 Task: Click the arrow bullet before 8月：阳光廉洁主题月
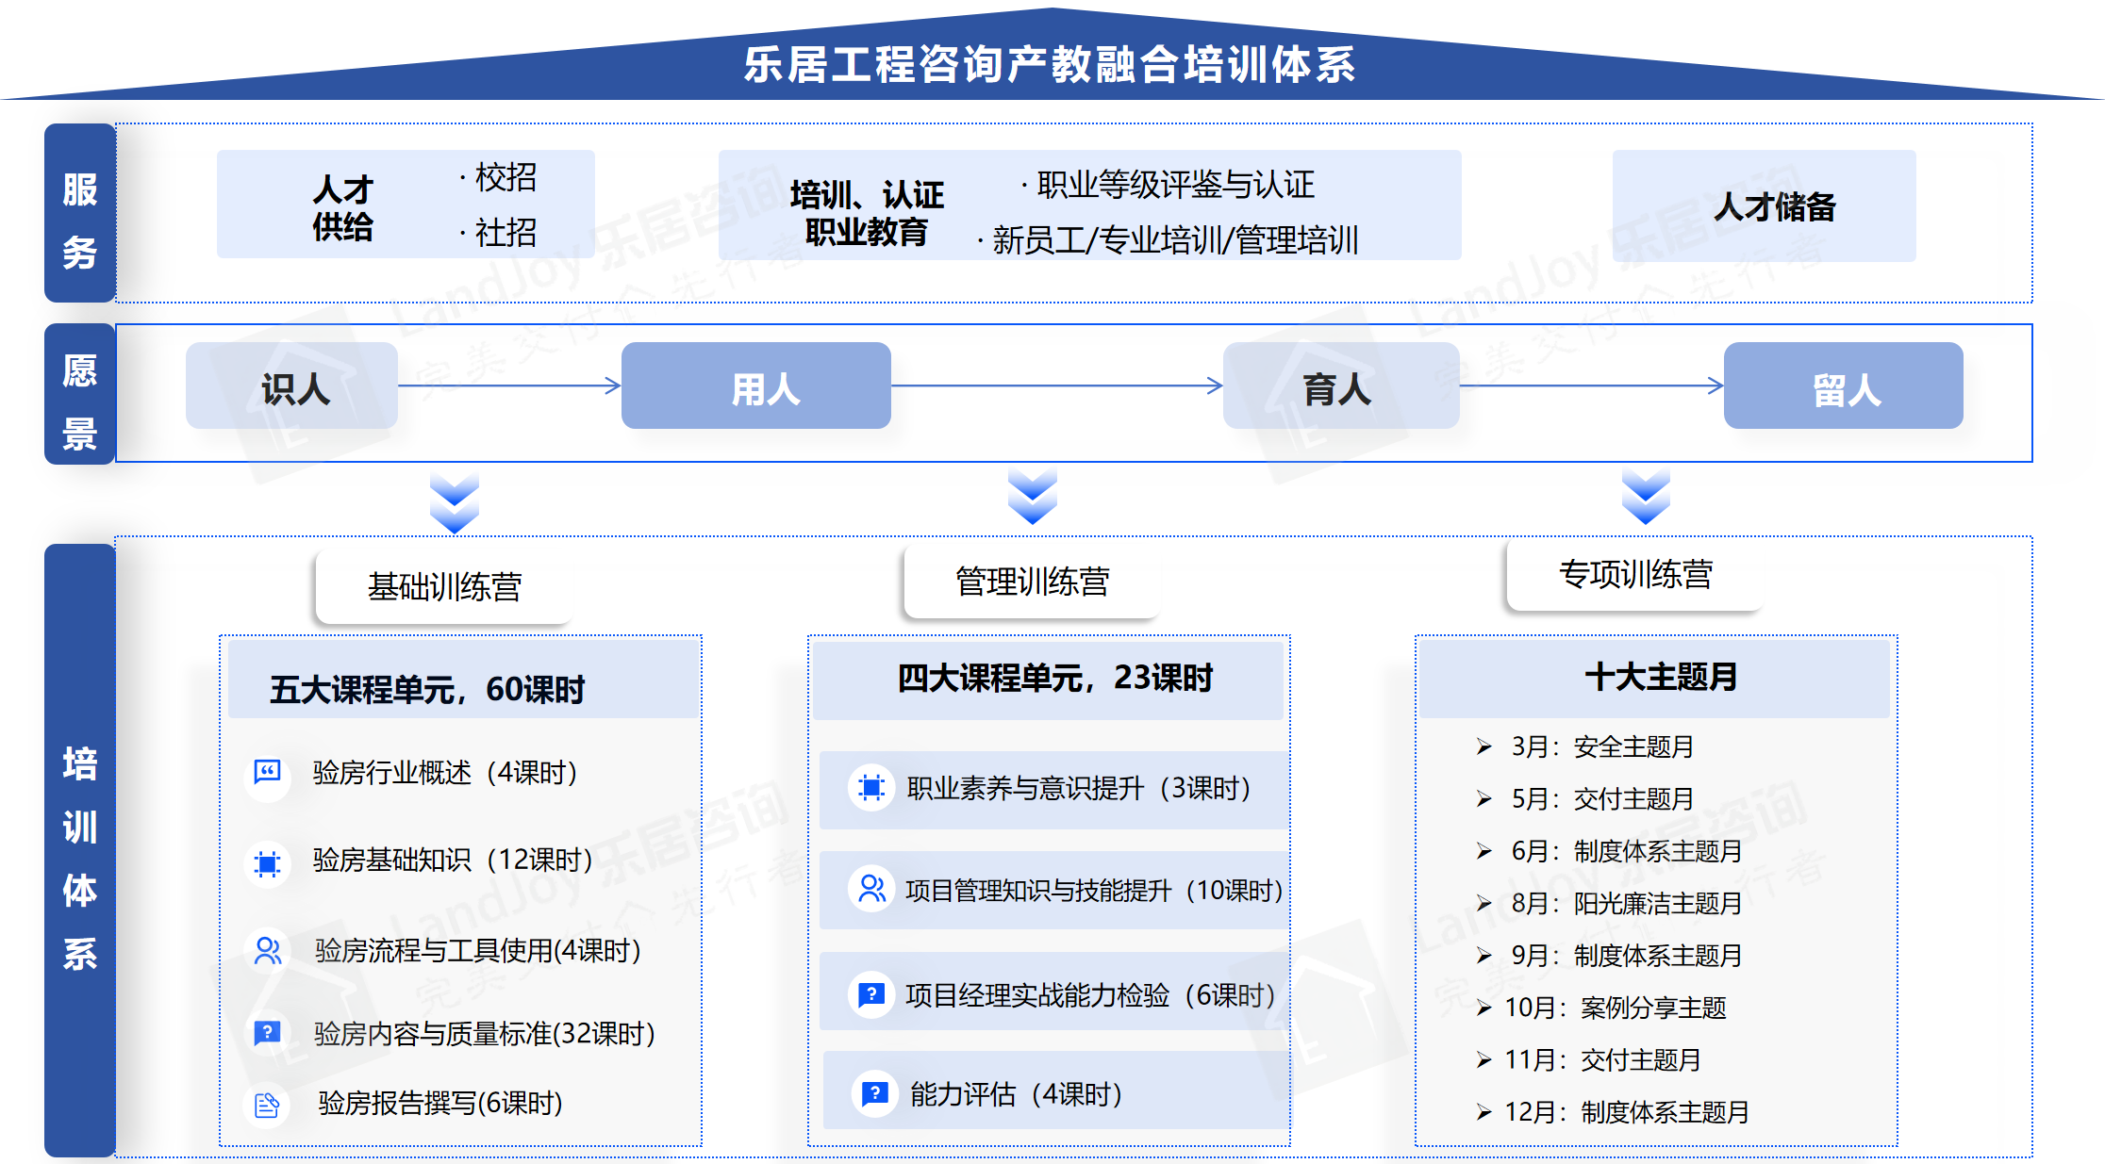[x=1483, y=904]
